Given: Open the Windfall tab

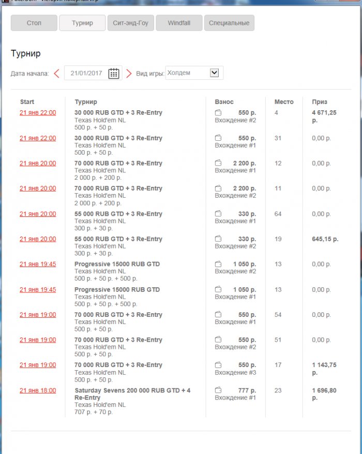Looking at the screenshot, I should point(179,23).
